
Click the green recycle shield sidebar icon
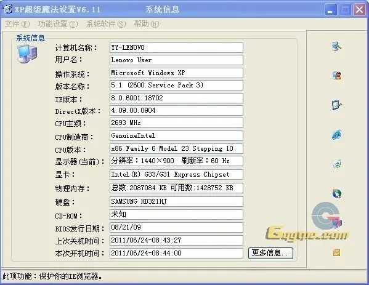[x=337, y=164]
